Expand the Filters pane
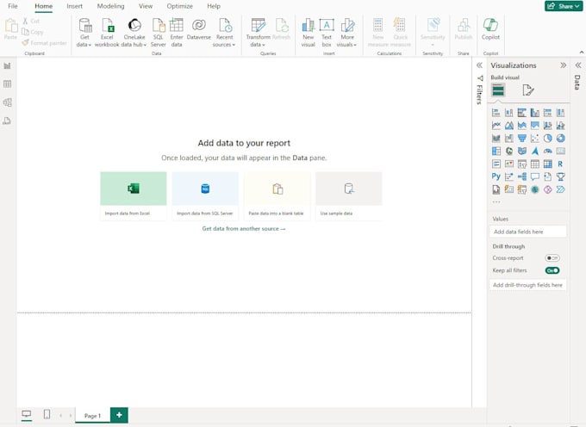This screenshot has width=586, height=427. pyautogui.click(x=480, y=65)
